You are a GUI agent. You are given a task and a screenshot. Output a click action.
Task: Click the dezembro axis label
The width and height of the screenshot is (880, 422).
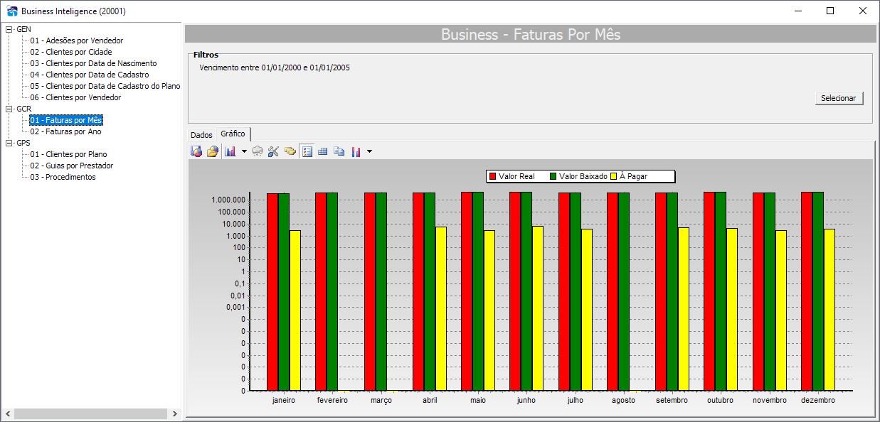click(x=817, y=401)
